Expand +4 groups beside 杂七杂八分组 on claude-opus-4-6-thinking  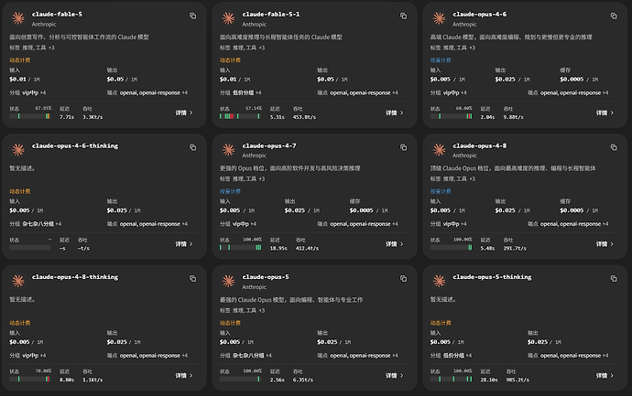pyautogui.click(x=59, y=224)
